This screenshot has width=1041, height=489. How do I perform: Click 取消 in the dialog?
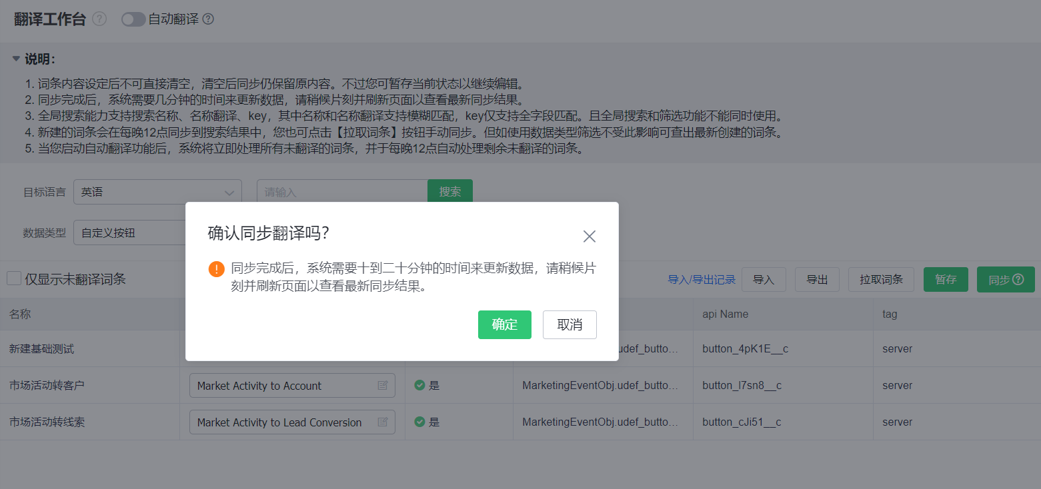570,324
